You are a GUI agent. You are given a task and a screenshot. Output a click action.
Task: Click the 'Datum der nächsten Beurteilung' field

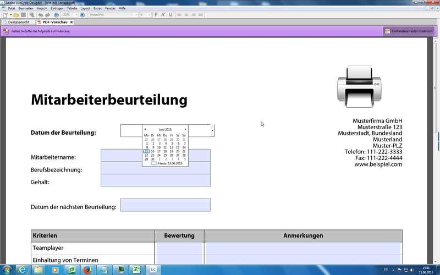tap(166, 205)
